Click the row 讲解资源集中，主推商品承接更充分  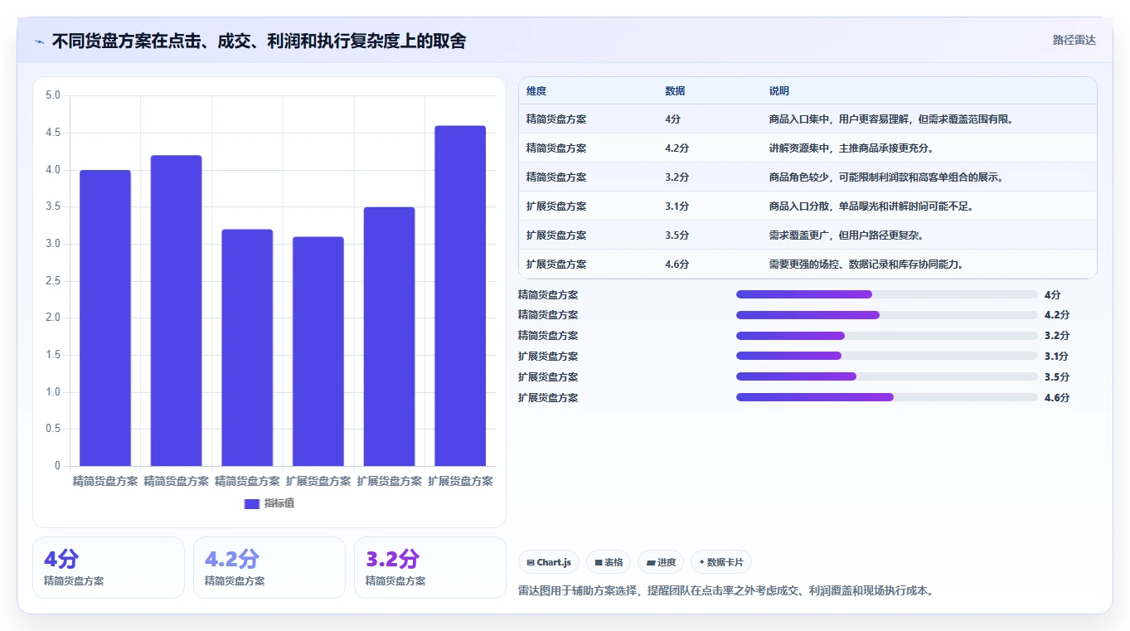(x=807, y=148)
